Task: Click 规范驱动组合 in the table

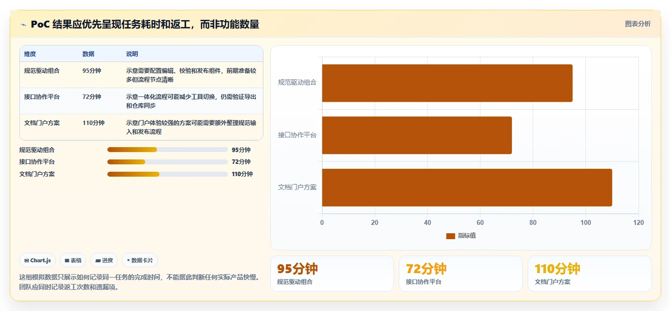Action: [x=42, y=71]
